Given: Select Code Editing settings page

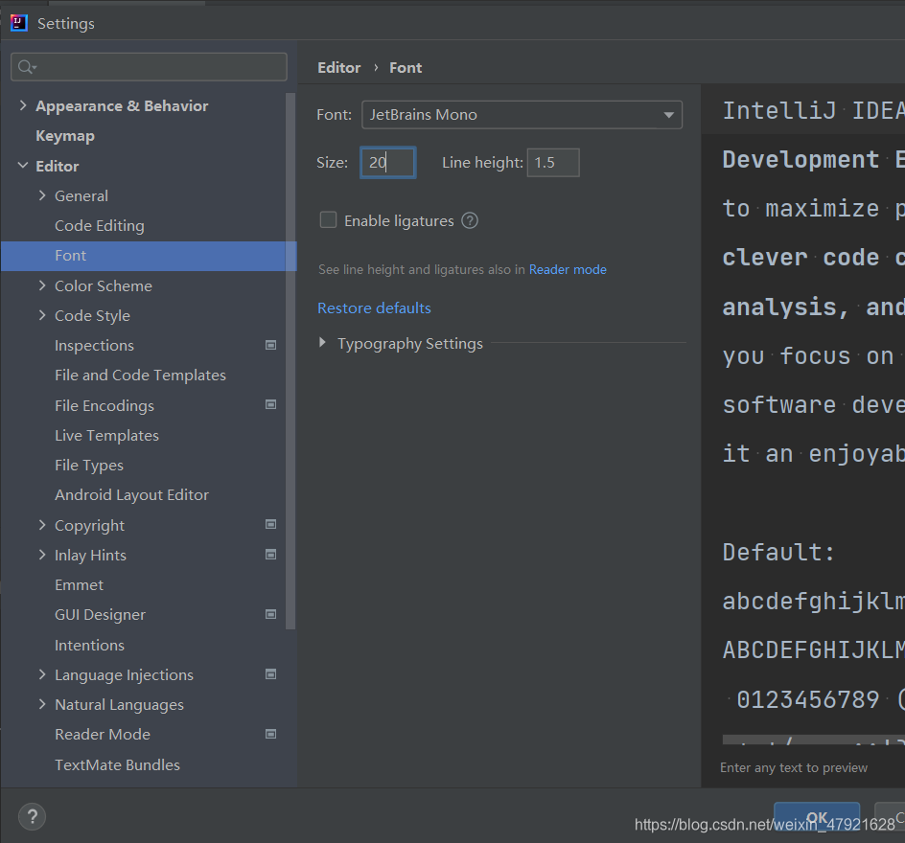Looking at the screenshot, I should [x=100, y=225].
